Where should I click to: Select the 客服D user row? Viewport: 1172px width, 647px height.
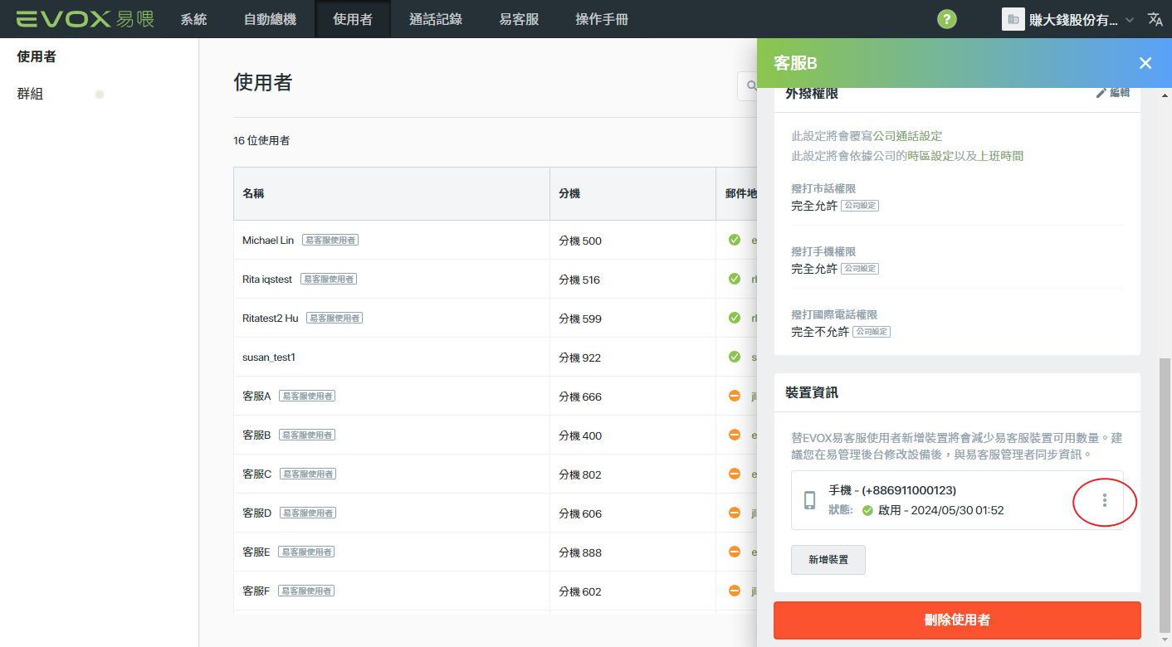coord(496,513)
